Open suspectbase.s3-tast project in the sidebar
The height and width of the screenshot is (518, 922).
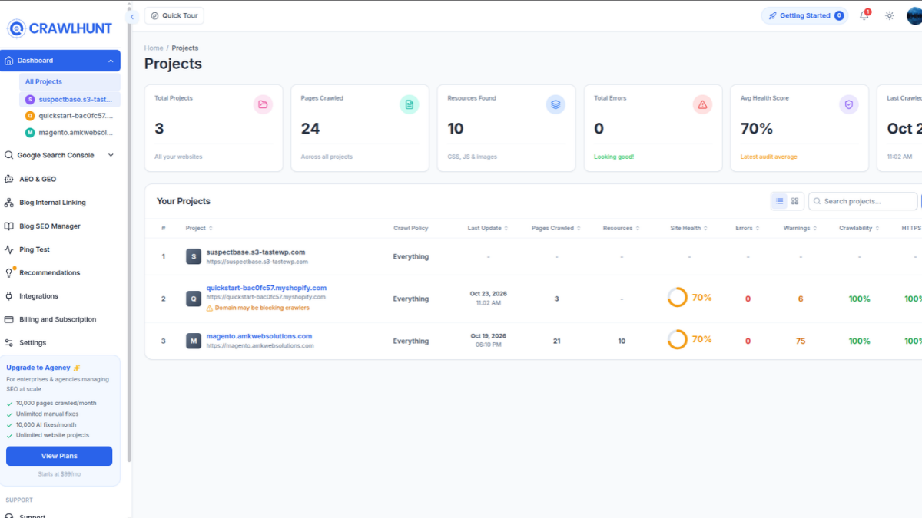point(70,99)
